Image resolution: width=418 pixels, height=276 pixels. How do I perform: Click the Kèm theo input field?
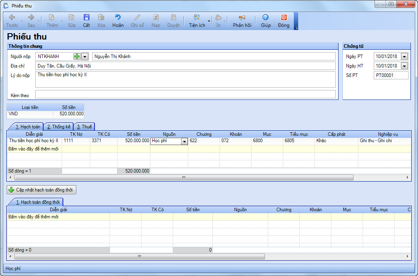(x=185, y=94)
